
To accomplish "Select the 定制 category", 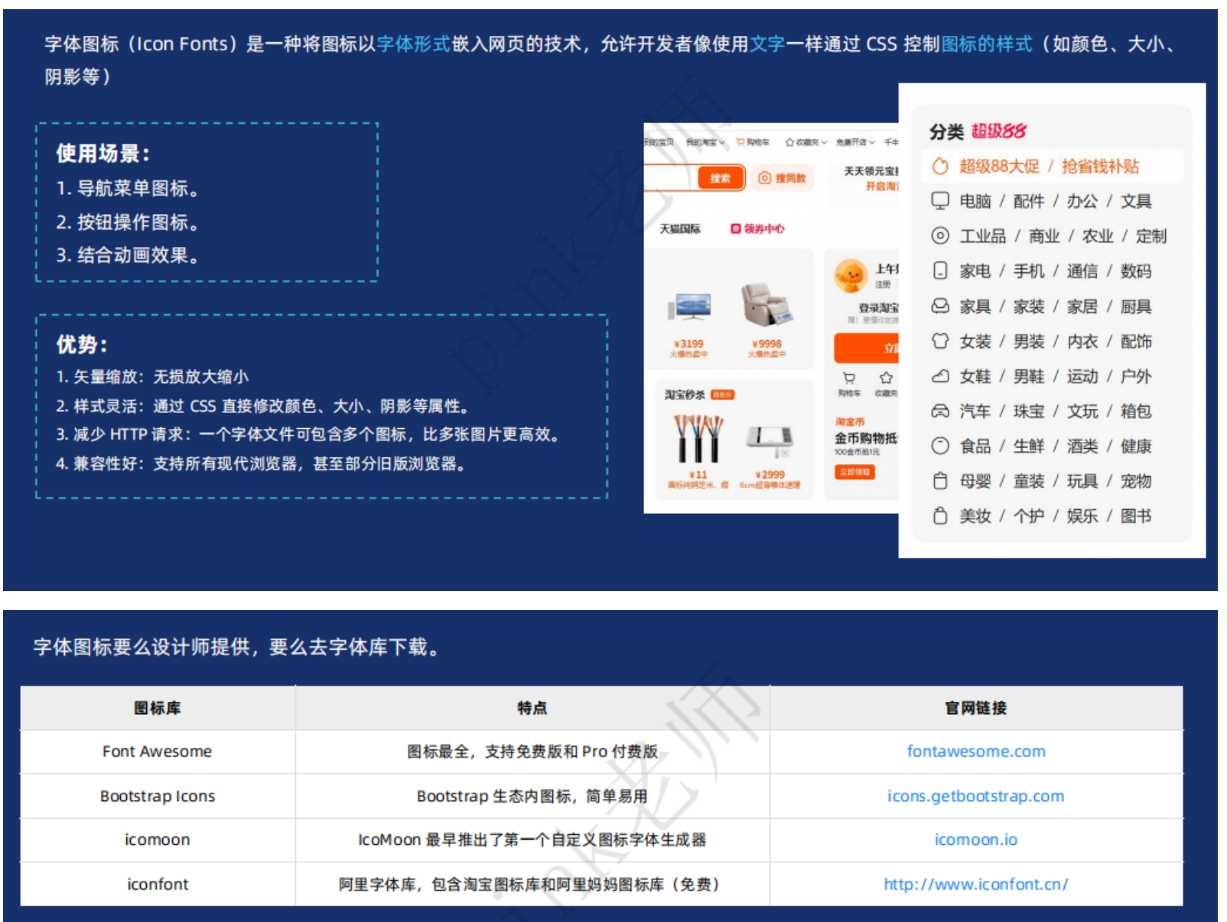I will pyautogui.click(x=1151, y=235).
